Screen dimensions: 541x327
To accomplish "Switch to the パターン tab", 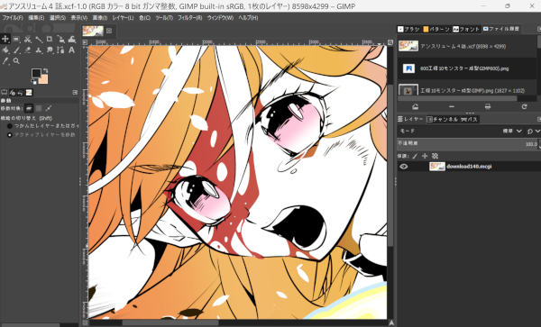I will point(436,30).
